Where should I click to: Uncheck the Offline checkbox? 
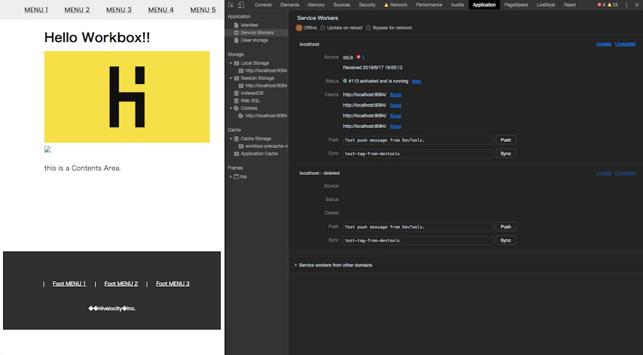coord(299,28)
